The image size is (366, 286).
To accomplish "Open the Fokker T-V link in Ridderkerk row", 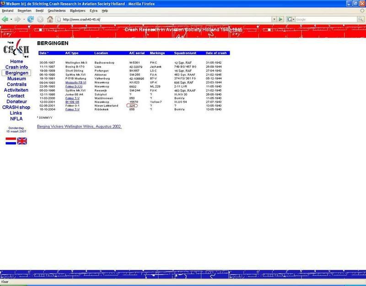I will coord(72,110).
